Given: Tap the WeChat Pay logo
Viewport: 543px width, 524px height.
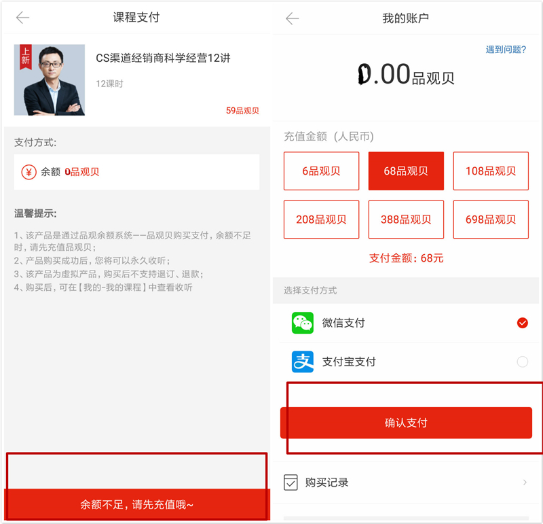Looking at the screenshot, I should [302, 323].
